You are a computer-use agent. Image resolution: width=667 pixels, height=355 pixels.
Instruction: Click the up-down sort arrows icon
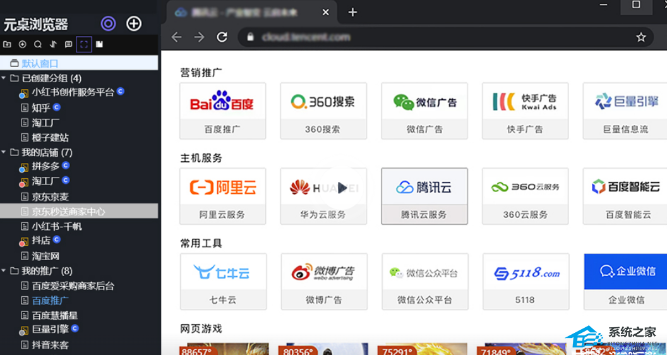click(x=53, y=44)
